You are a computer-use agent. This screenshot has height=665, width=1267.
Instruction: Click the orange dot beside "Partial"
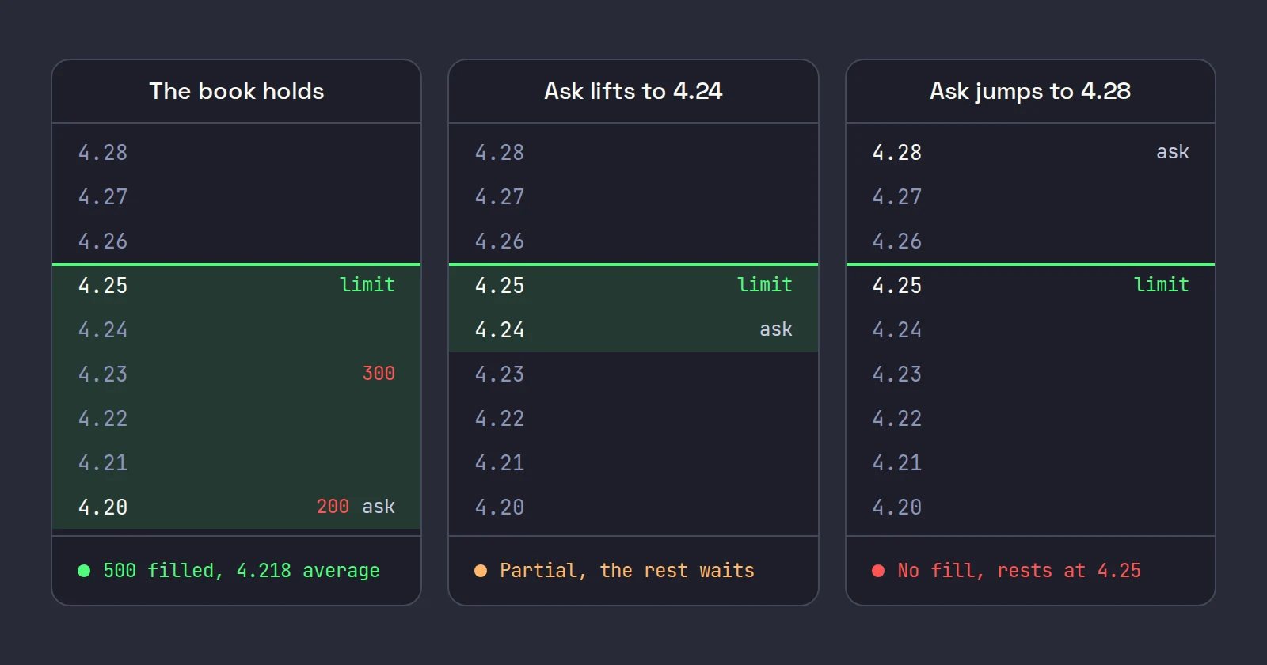coord(481,571)
